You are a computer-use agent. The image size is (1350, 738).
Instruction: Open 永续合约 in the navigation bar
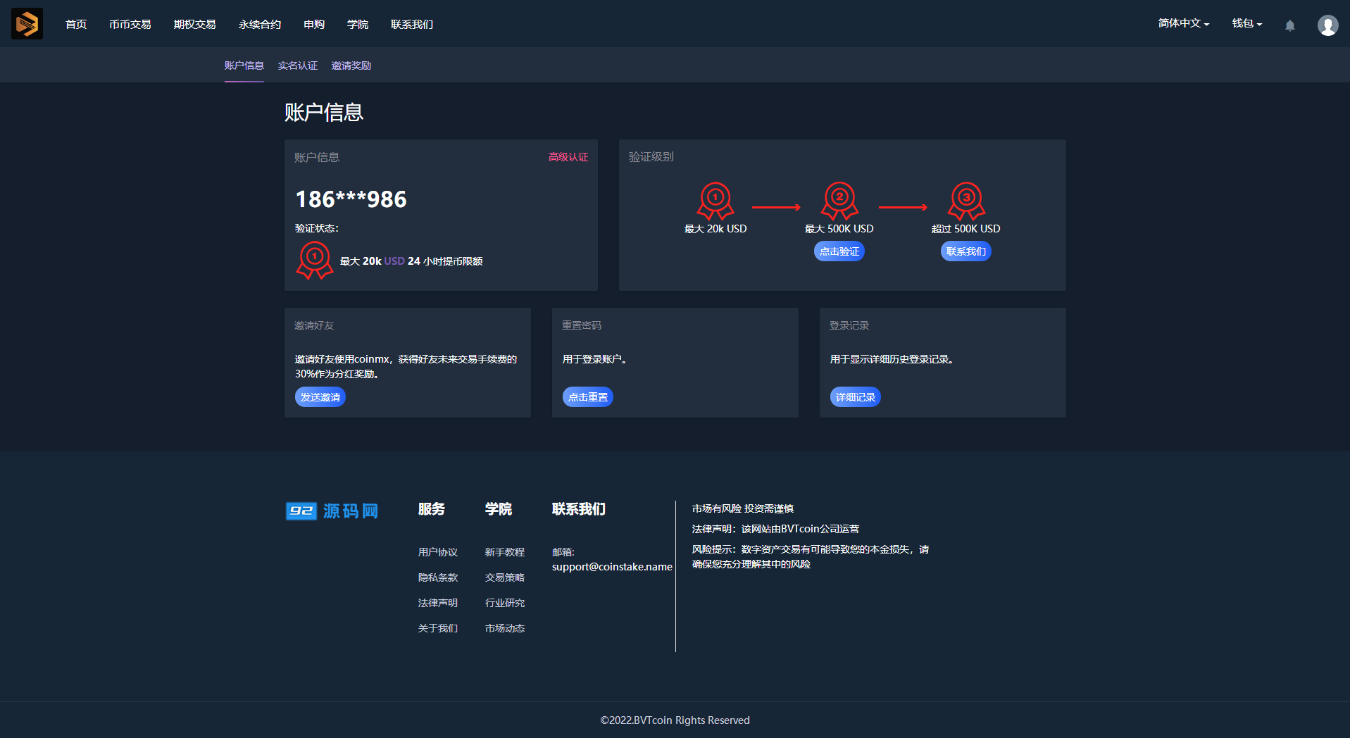tap(260, 25)
